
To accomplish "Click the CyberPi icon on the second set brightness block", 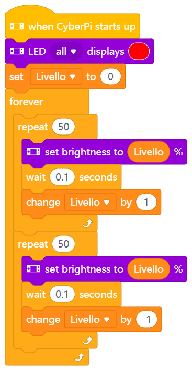I will click(33, 269).
